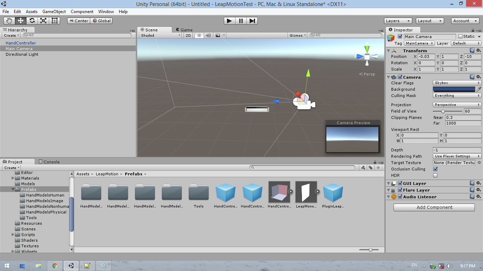Viewport: 483px width, 271px height.
Task: Open the Clear Flags Skybox dropdown
Action: click(457, 83)
